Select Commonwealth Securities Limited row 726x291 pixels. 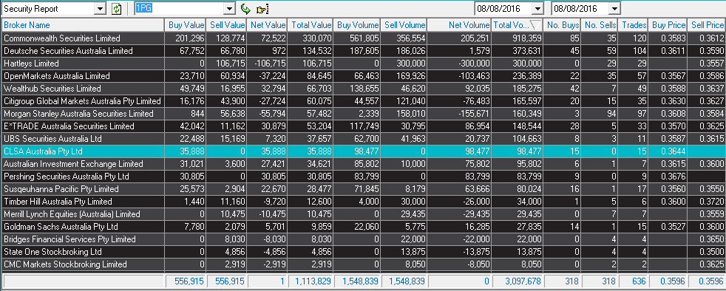(x=363, y=38)
